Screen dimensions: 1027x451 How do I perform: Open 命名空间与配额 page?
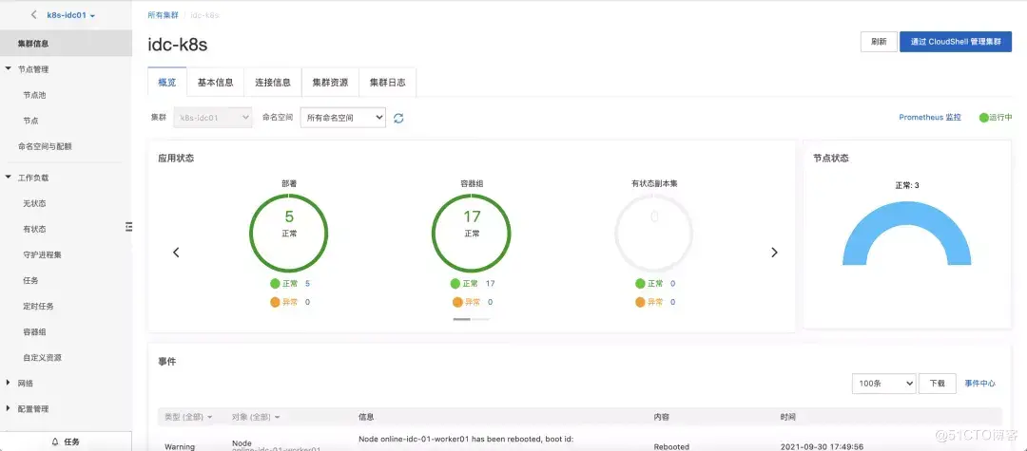tap(45, 146)
